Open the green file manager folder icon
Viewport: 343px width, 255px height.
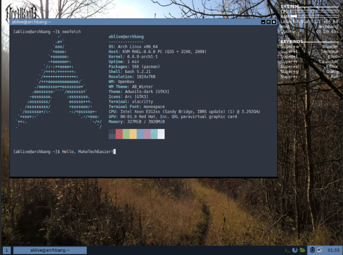(302, 250)
